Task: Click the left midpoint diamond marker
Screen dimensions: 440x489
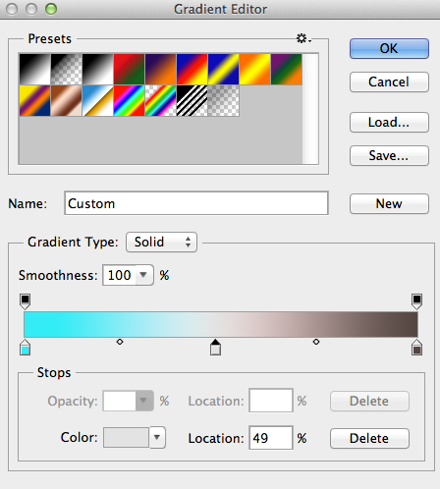Action: pos(120,342)
